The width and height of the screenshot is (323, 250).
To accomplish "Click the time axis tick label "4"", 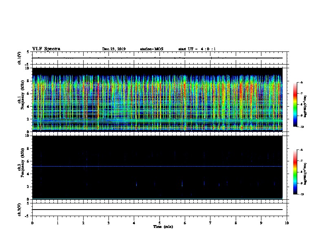I will [x=134, y=223].
